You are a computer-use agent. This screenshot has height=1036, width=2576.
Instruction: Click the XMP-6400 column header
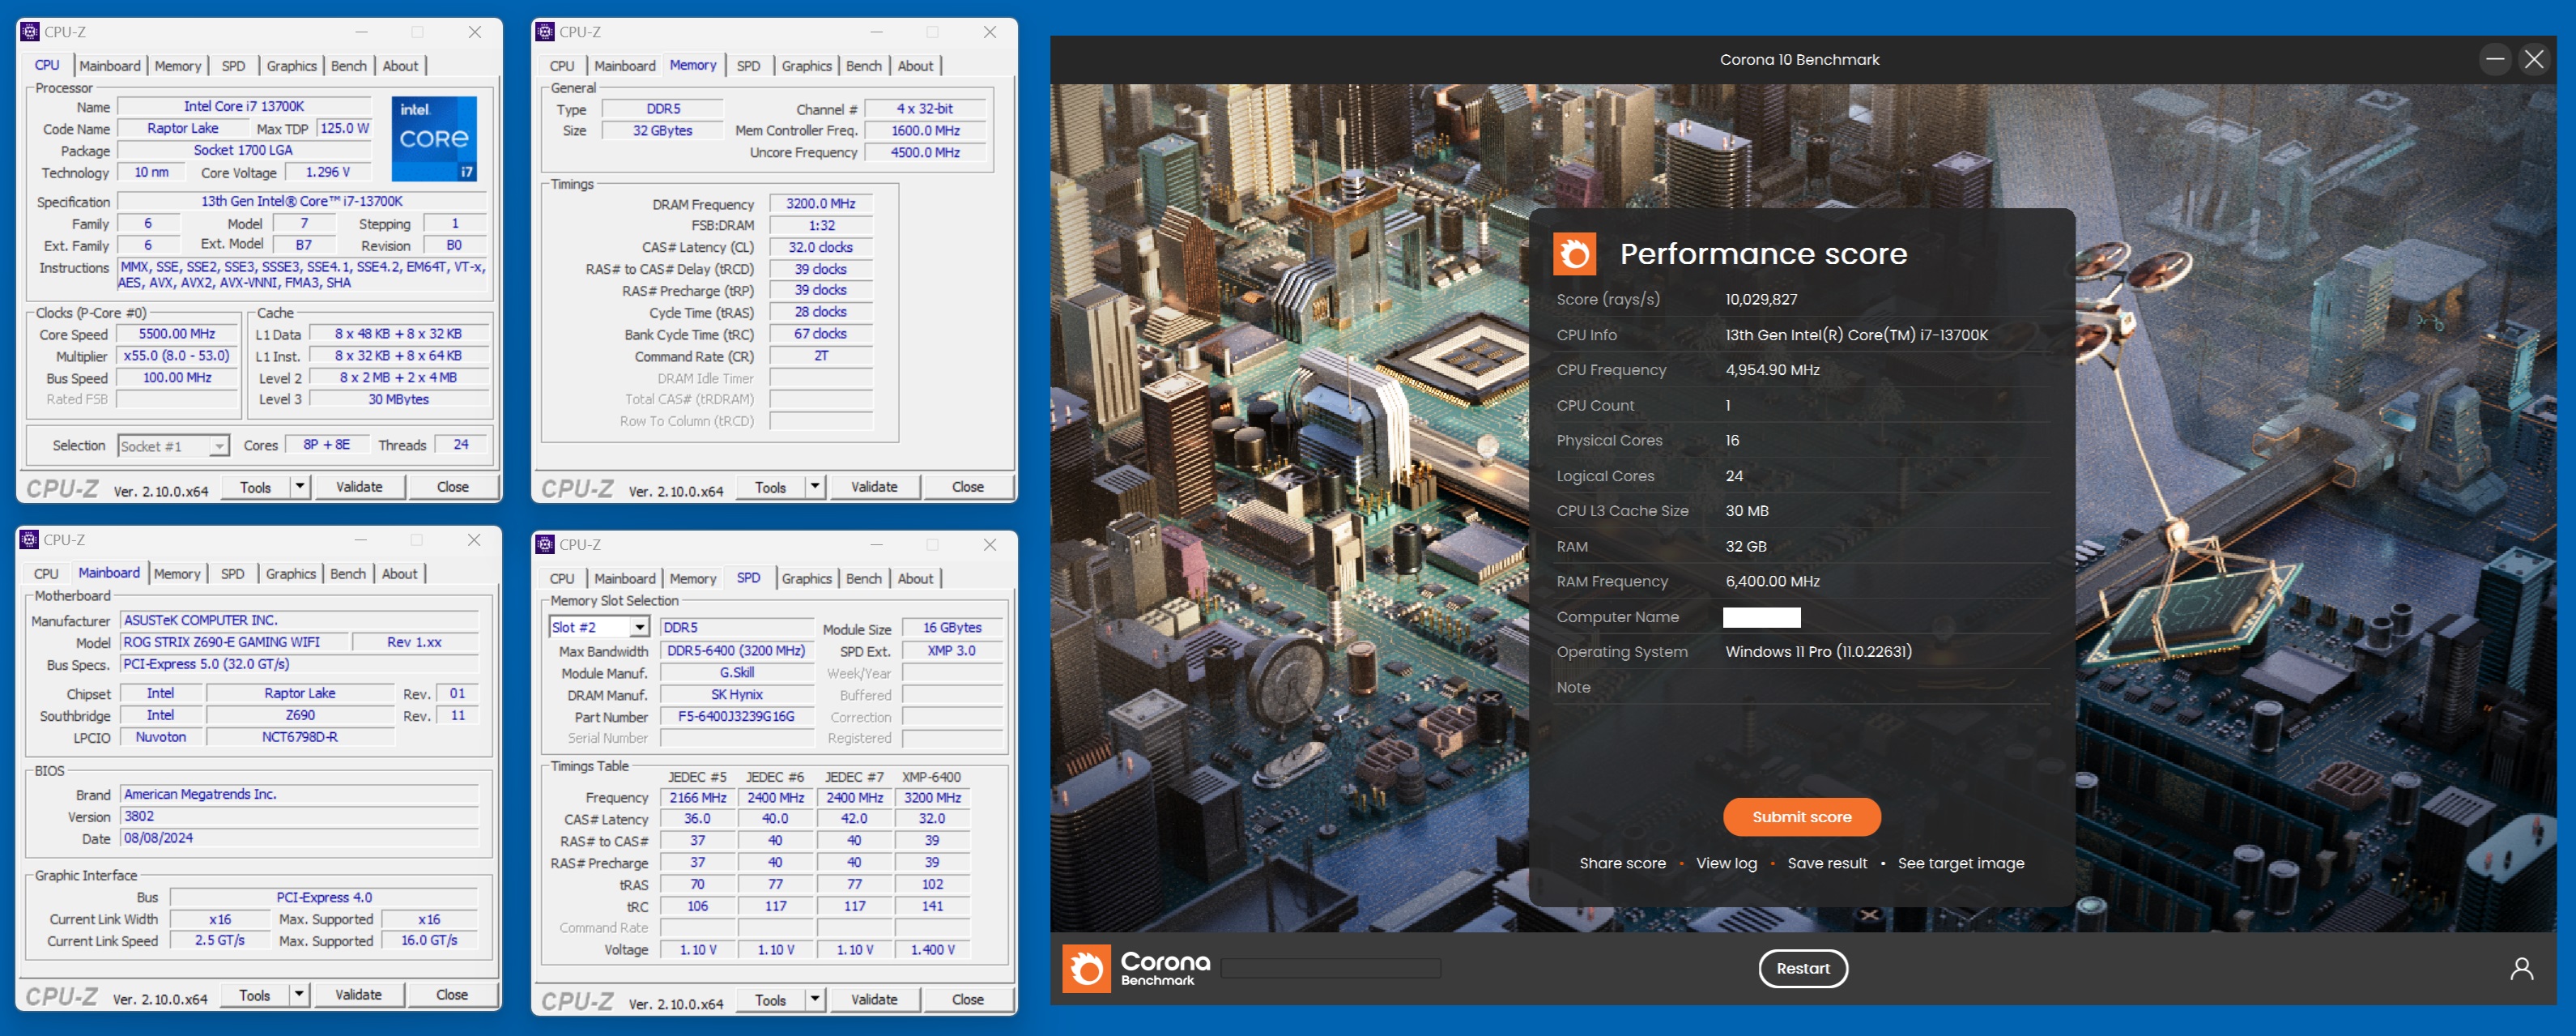(x=931, y=777)
